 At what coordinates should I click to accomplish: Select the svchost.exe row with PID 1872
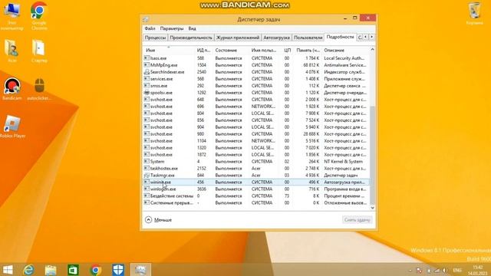pyautogui.click(x=256, y=155)
